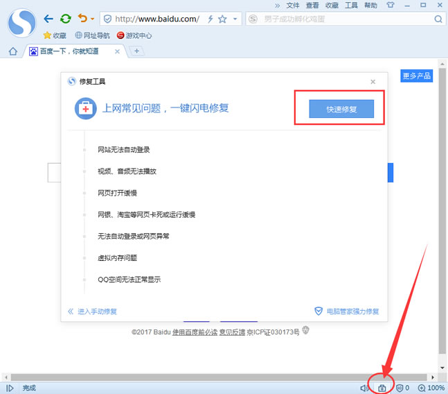Open the 收藏 favorites bar item
This screenshot has height=394, width=448.
pyautogui.click(x=55, y=35)
